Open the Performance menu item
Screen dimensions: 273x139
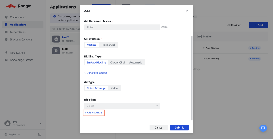coord(18,17)
